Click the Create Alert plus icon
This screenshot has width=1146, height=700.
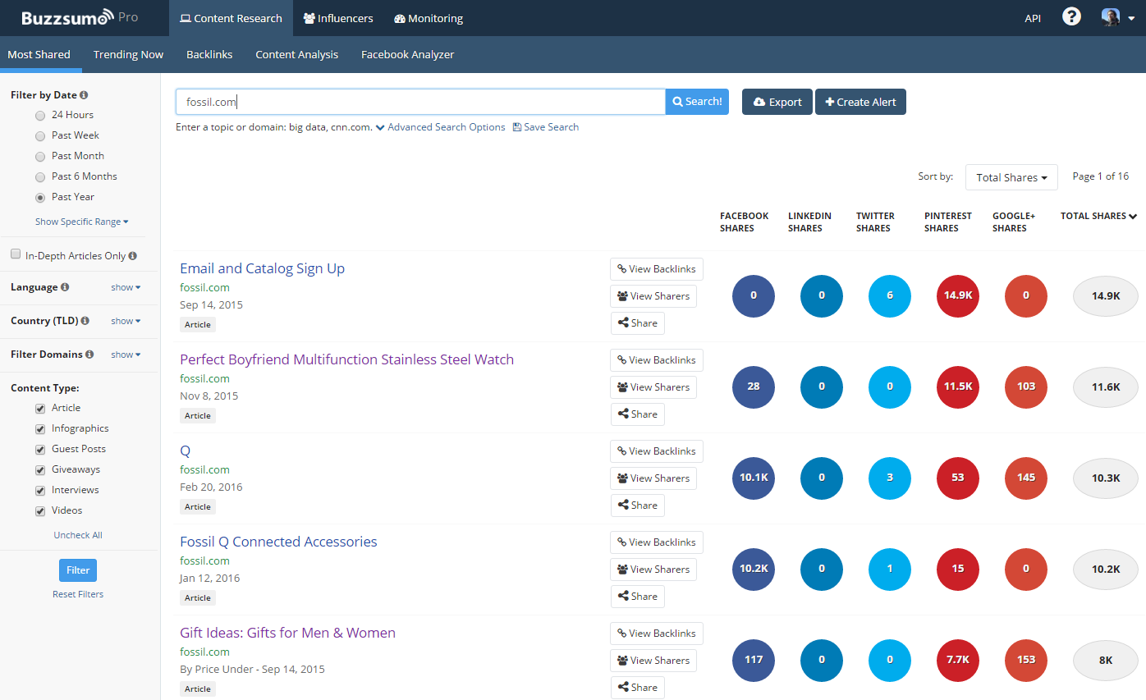pos(829,102)
